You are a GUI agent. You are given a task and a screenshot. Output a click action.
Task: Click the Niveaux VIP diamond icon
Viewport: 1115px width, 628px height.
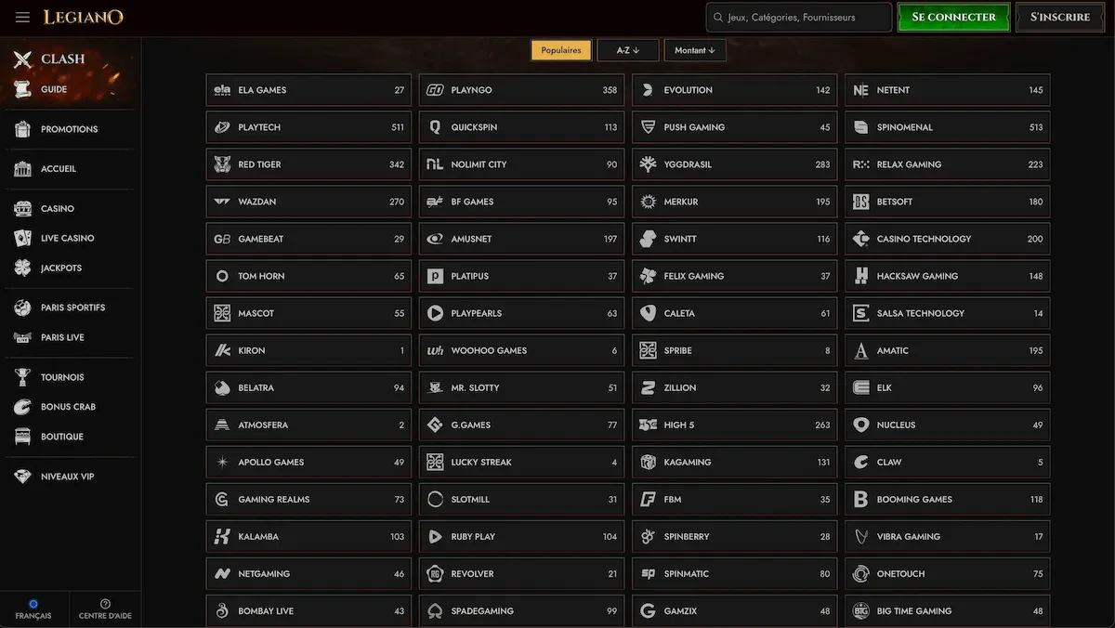[x=23, y=477]
